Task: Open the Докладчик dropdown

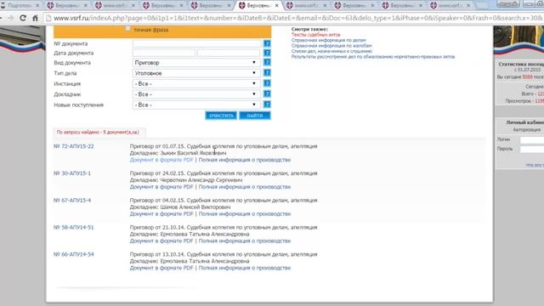Action: click(196, 94)
